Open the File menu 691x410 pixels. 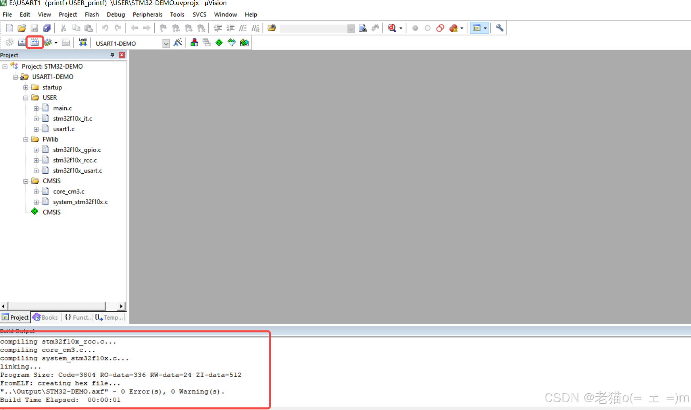[8, 15]
